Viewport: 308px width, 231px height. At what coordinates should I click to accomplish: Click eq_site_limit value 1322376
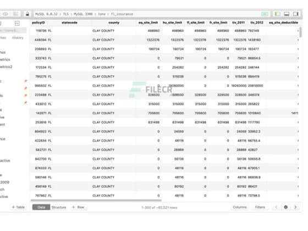click(x=153, y=40)
